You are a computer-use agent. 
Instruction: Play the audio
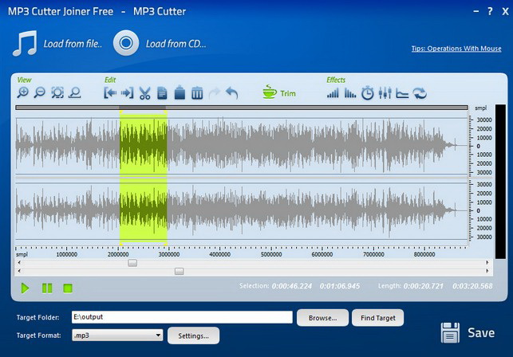pyautogui.click(x=25, y=288)
